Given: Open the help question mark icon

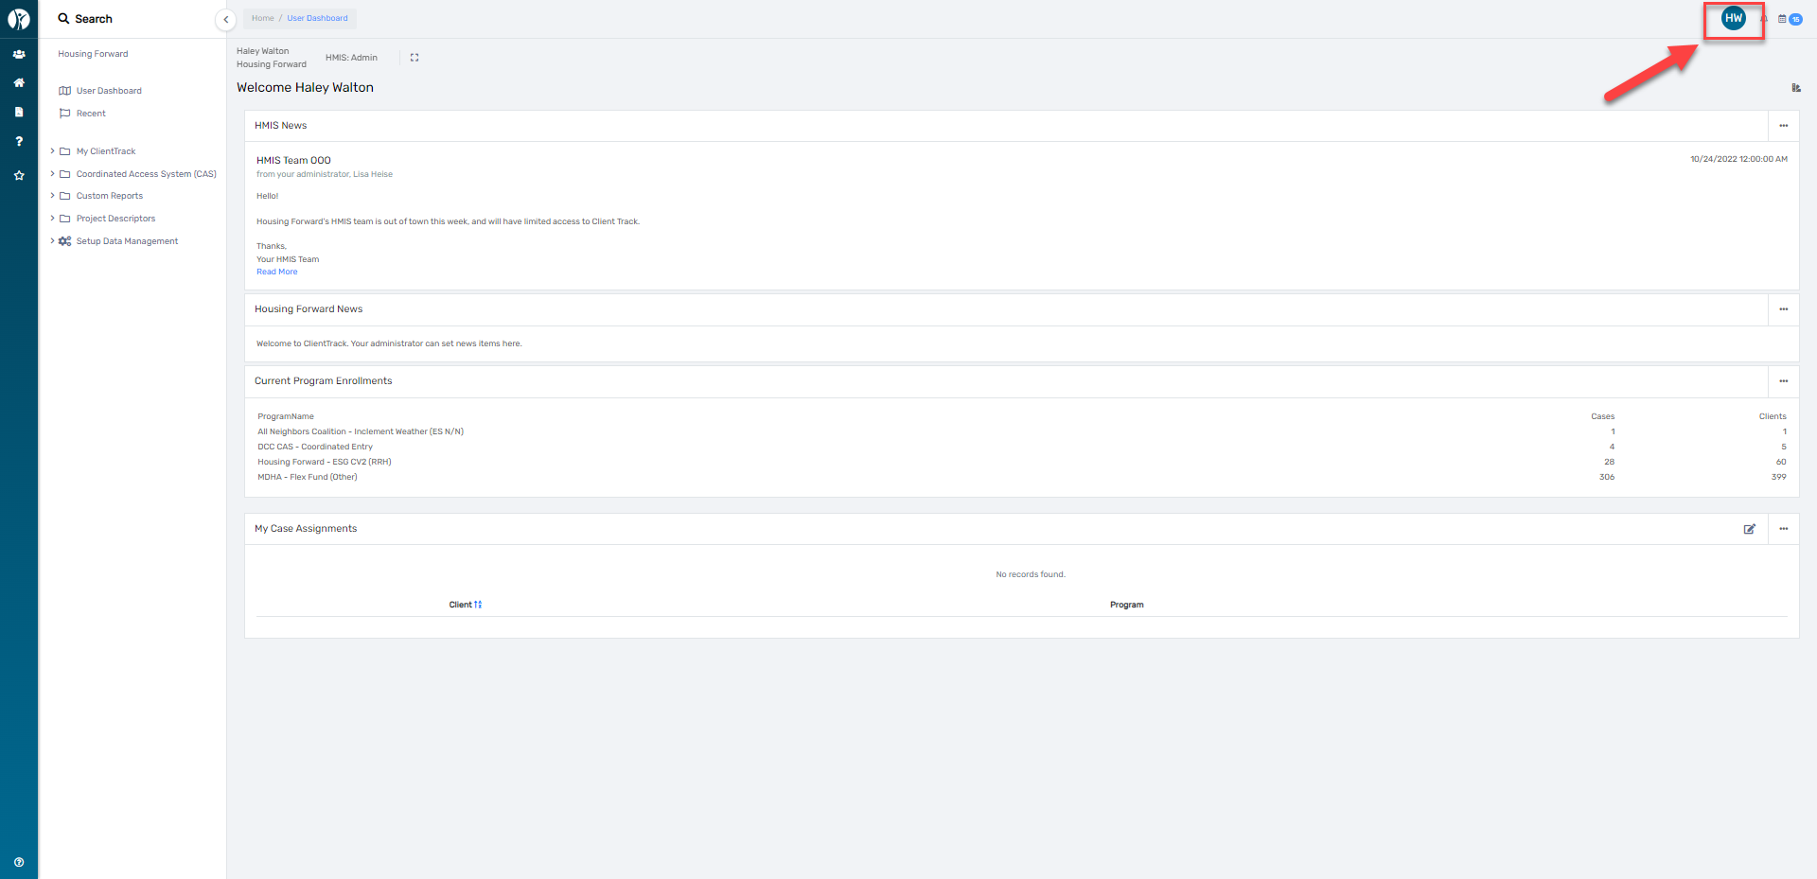Looking at the screenshot, I should (19, 141).
